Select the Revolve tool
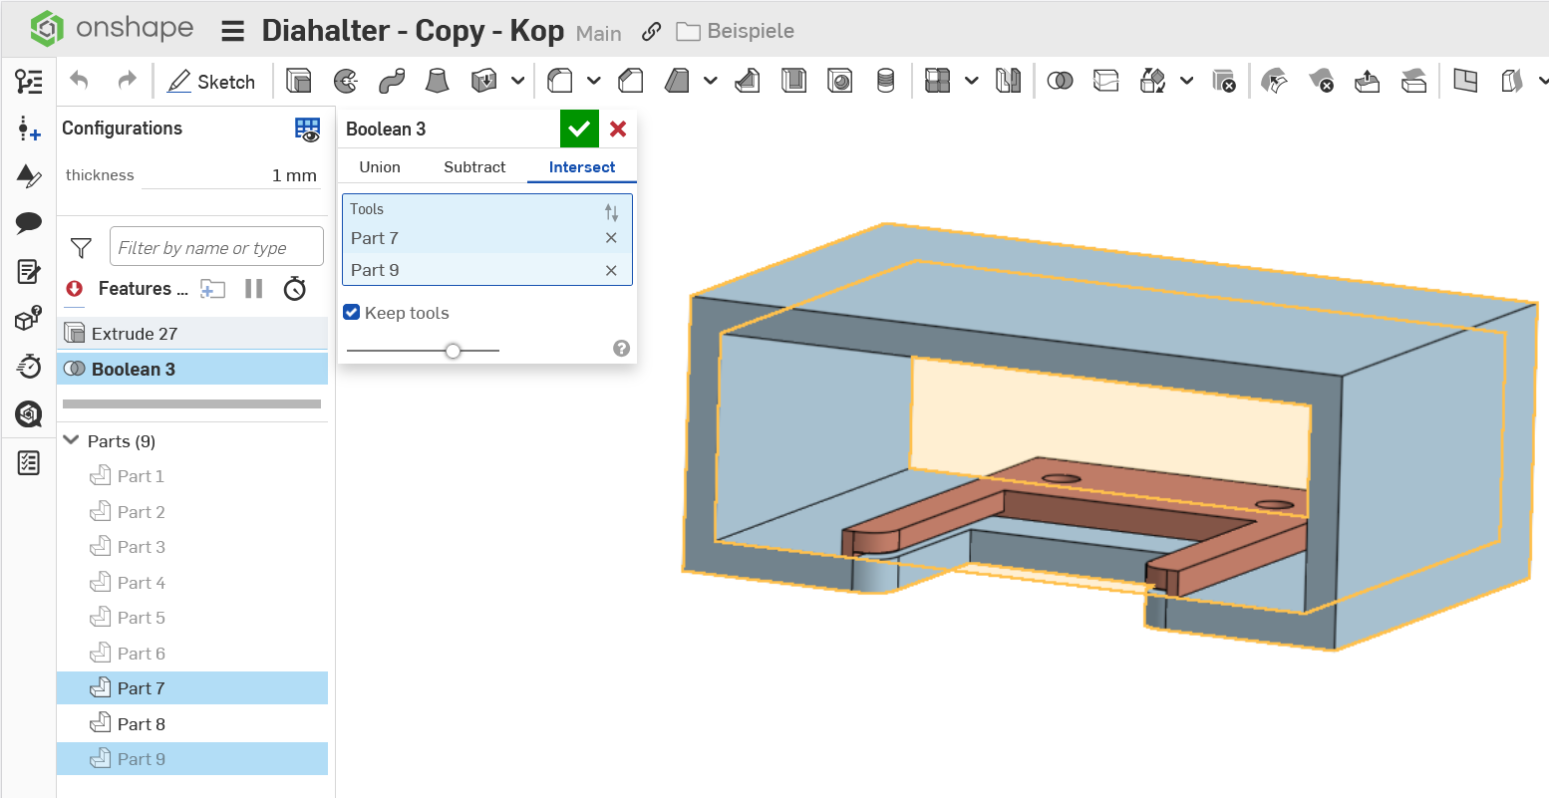 click(x=345, y=81)
